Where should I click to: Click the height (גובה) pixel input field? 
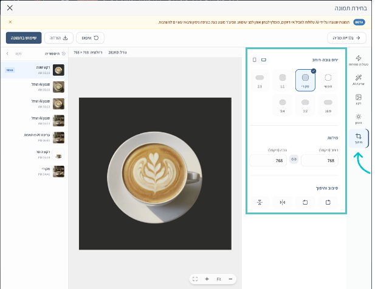[x=268, y=160]
